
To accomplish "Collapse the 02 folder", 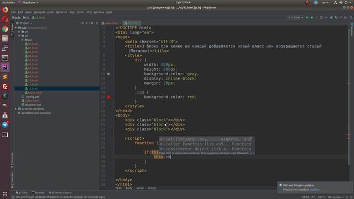I will pos(19,36).
